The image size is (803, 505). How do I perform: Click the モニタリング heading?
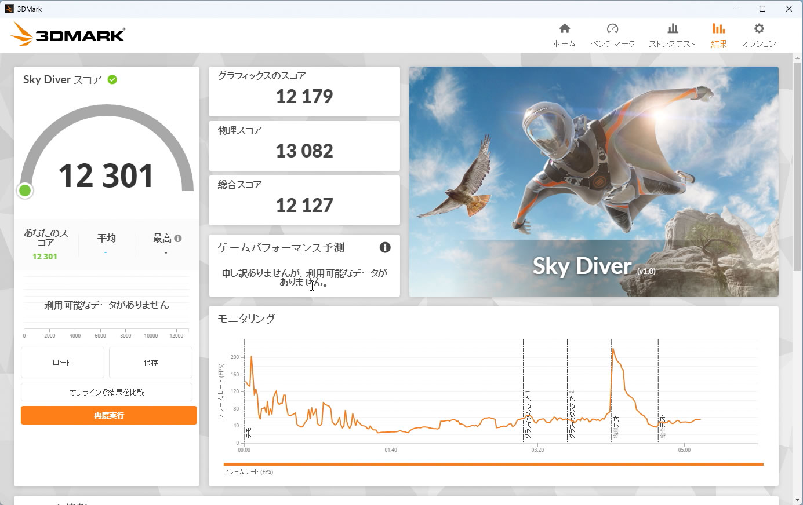click(246, 319)
